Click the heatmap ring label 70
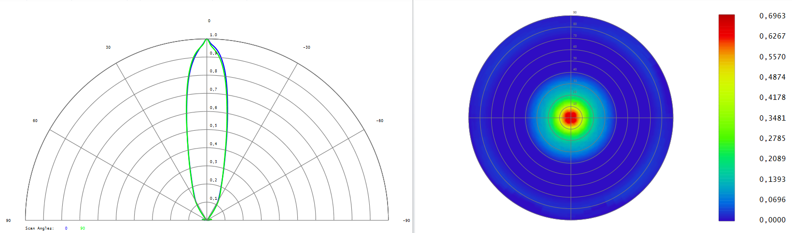 pos(575,35)
